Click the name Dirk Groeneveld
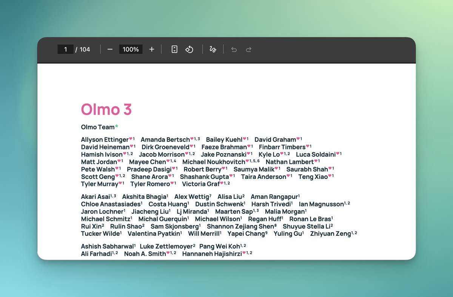The width and height of the screenshot is (453, 297). click(x=165, y=147)
